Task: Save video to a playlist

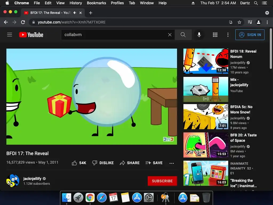Action: pyautogui.click(x=154, y=163)
